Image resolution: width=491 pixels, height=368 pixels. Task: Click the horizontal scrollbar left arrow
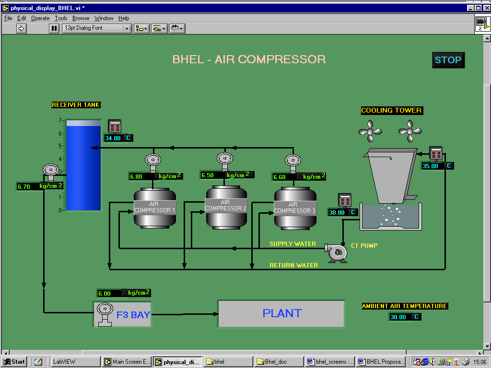point(5,352)
